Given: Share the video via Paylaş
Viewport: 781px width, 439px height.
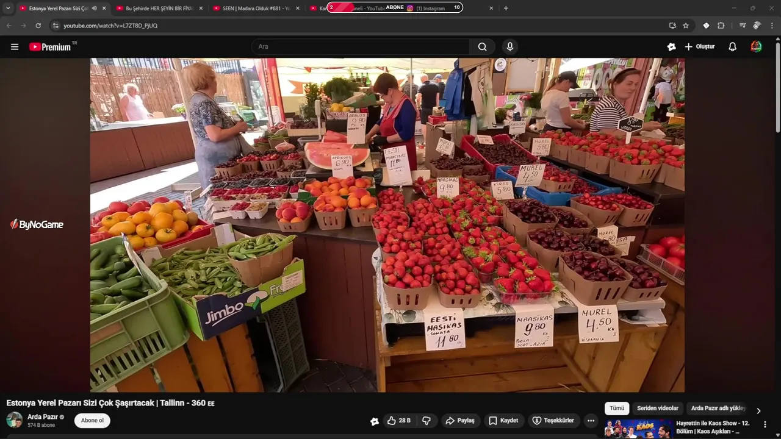Looking at the screenshot, I should pyautogui.click(x=460, y=421).
